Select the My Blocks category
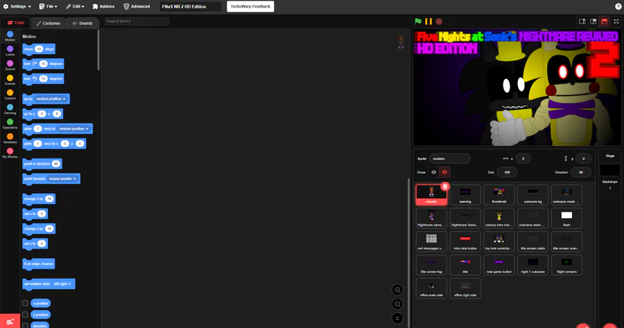The height and width of the screenshot is (328, 624). point(10,153)
